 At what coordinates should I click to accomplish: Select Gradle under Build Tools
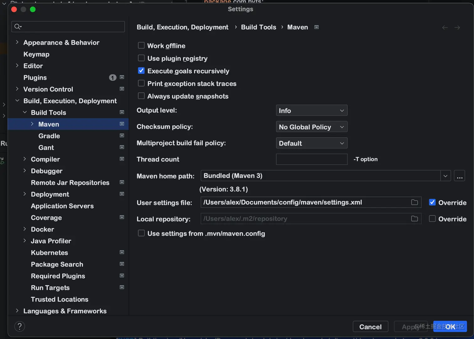(x=49, y=136)
